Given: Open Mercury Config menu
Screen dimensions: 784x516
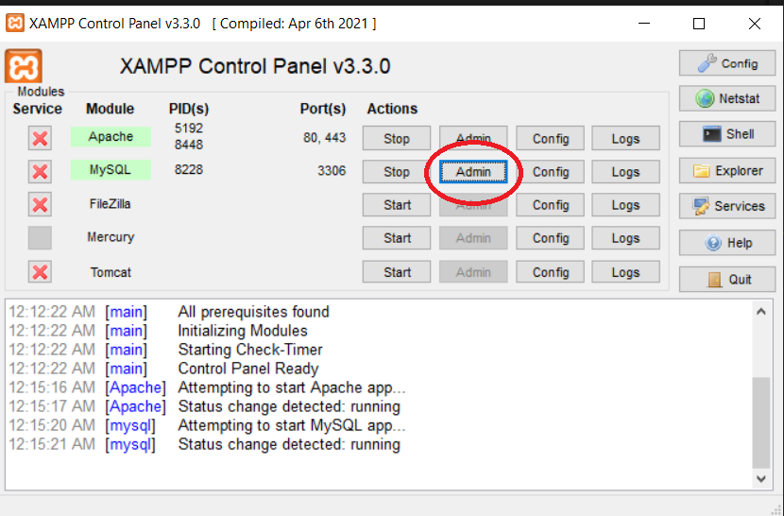Looking at the screenshot, I should (550, 238).
